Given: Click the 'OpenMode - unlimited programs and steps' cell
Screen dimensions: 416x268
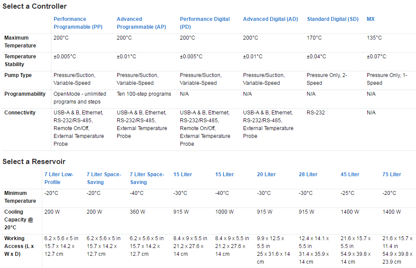Looking at the screenshot, I should click(80, 98).
